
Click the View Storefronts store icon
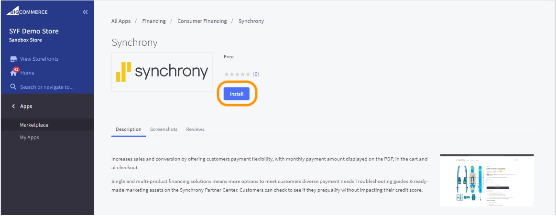pos(13,59)
